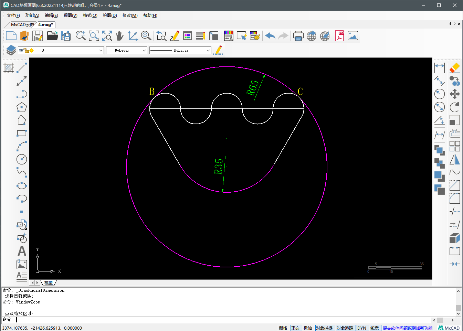Toggle 极轴 polar tracking
Screen dimensions: 463x331
308,328
